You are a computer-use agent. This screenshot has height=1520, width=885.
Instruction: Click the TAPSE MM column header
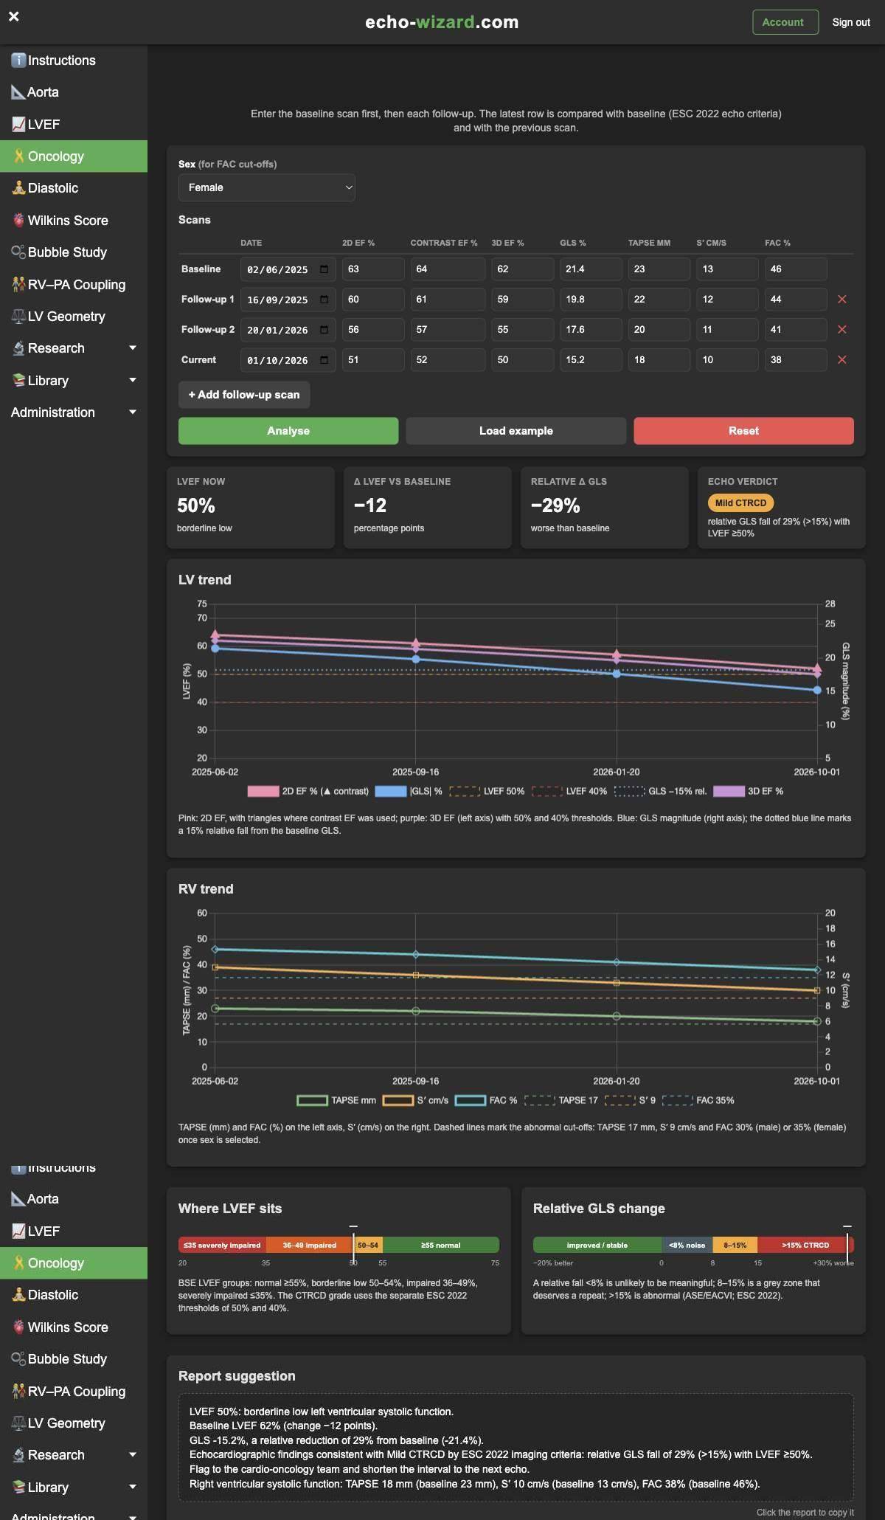649,243
